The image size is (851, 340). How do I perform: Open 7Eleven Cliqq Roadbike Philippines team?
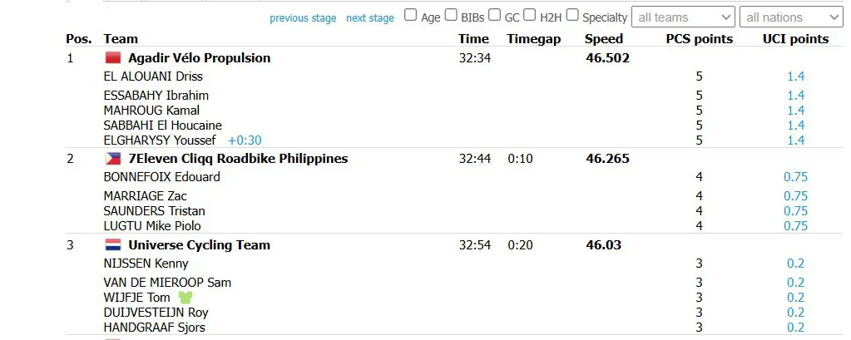238,159
